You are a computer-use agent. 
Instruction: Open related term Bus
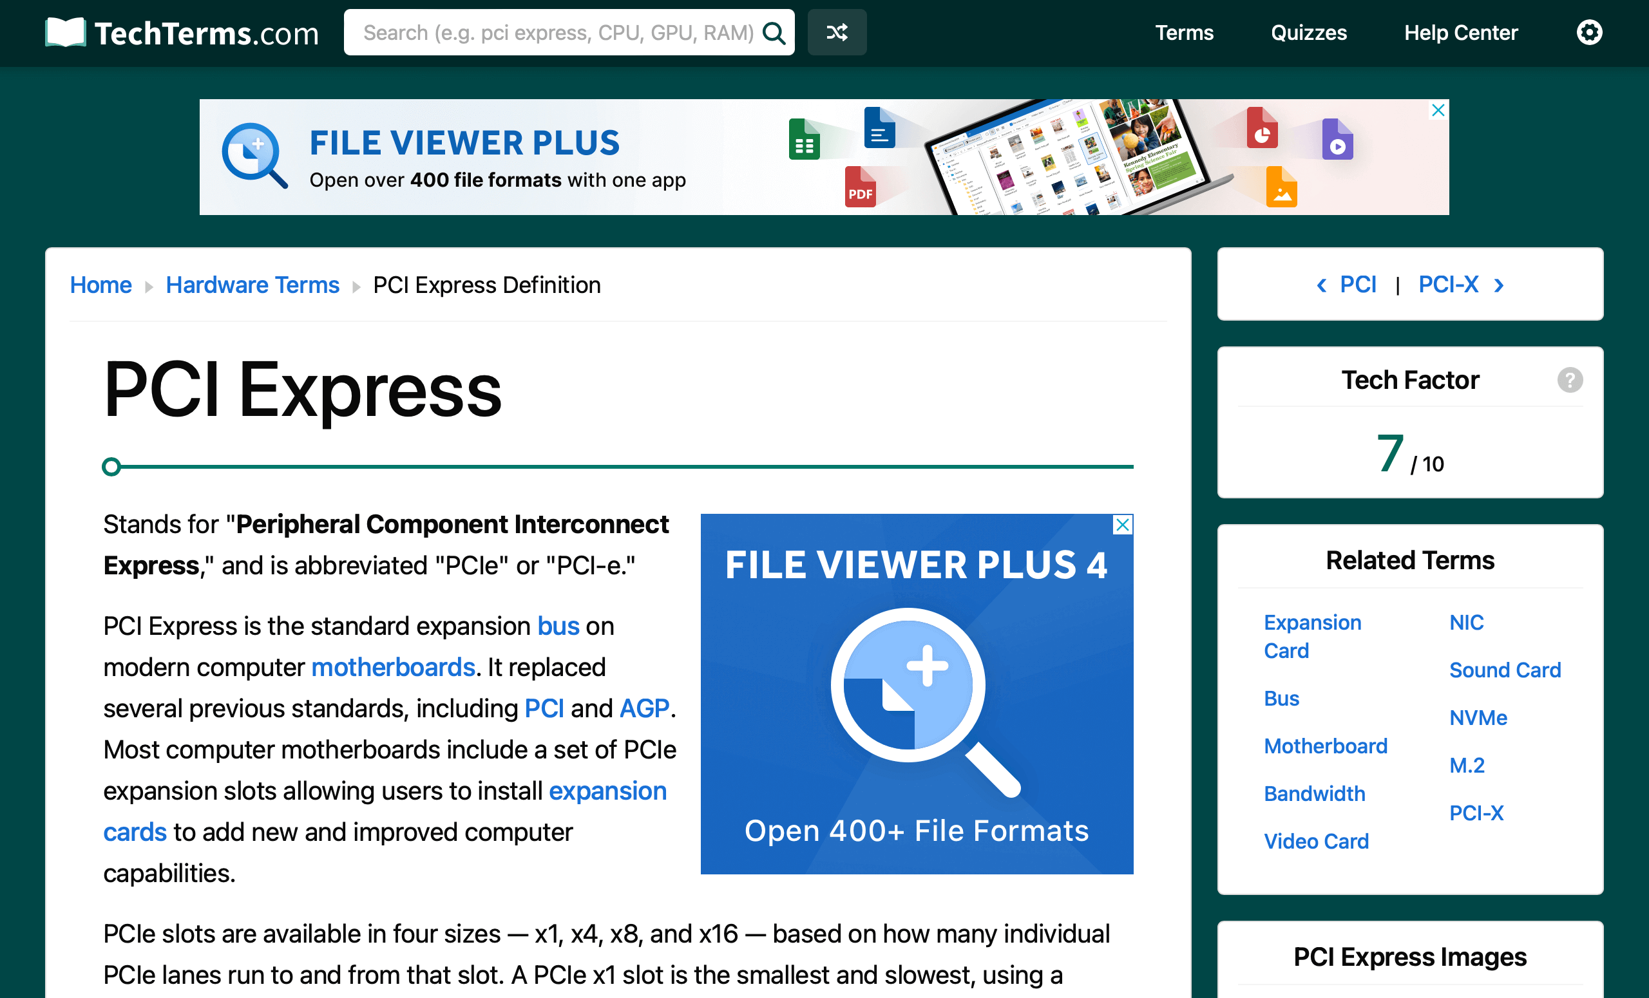coord(1281,699)
